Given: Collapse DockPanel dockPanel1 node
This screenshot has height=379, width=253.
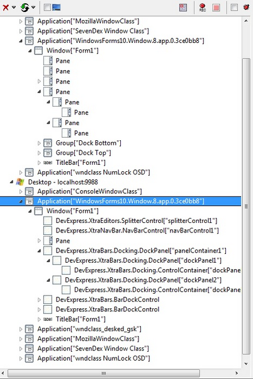Looking at the screenshot, I should [48, 260].
